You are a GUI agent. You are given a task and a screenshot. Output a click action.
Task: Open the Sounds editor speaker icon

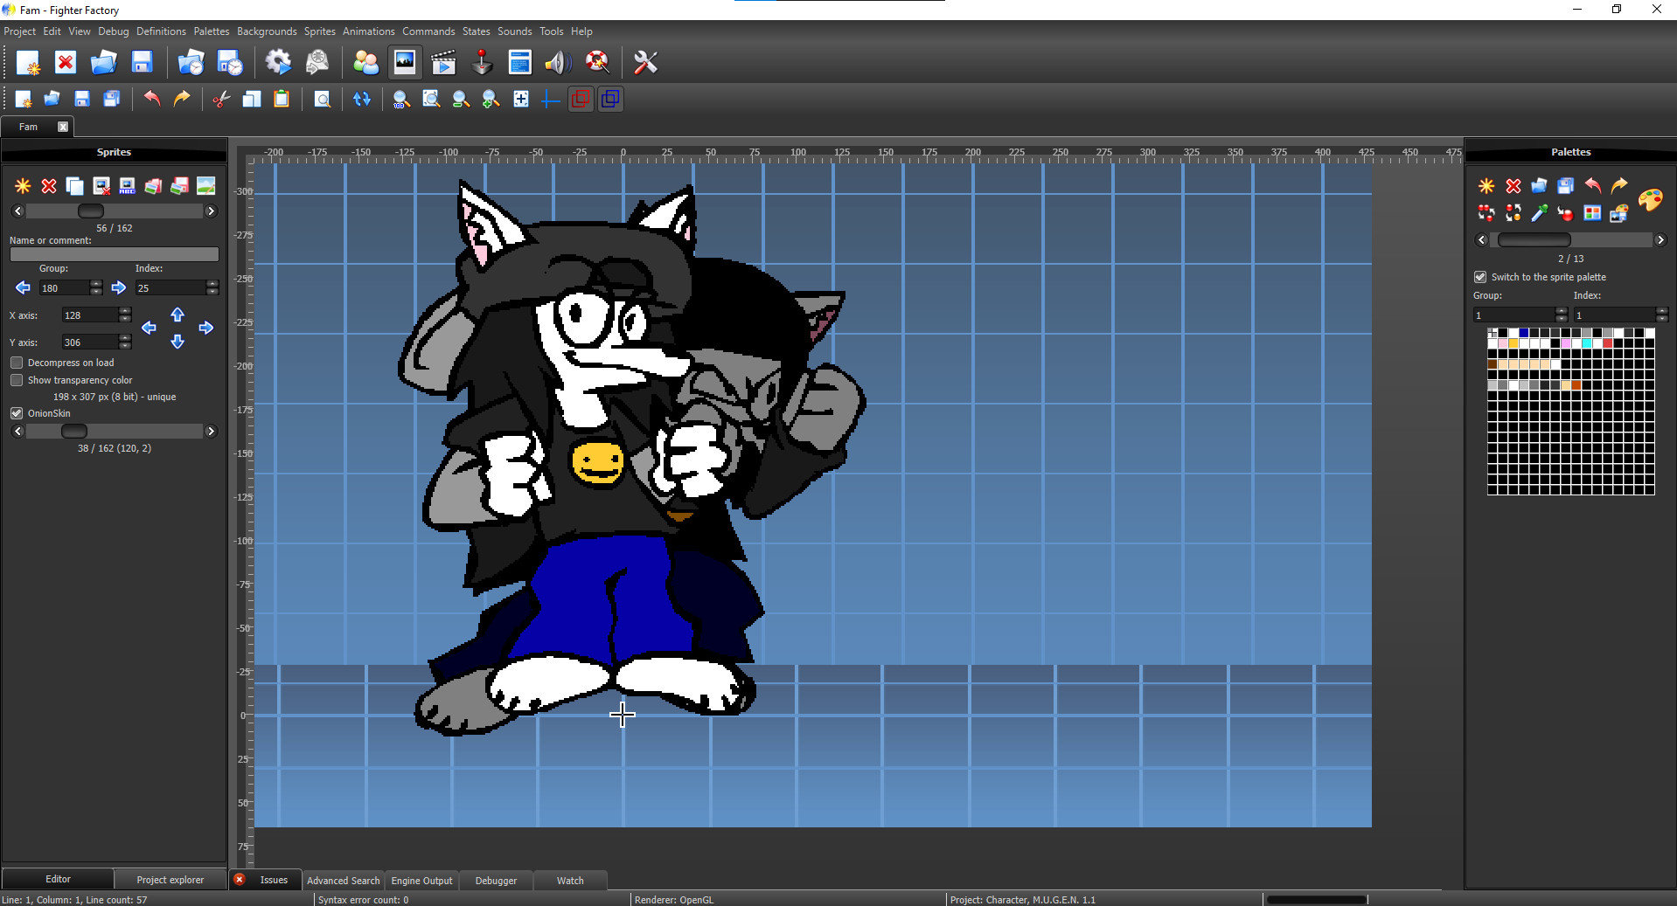click(558, 62)
